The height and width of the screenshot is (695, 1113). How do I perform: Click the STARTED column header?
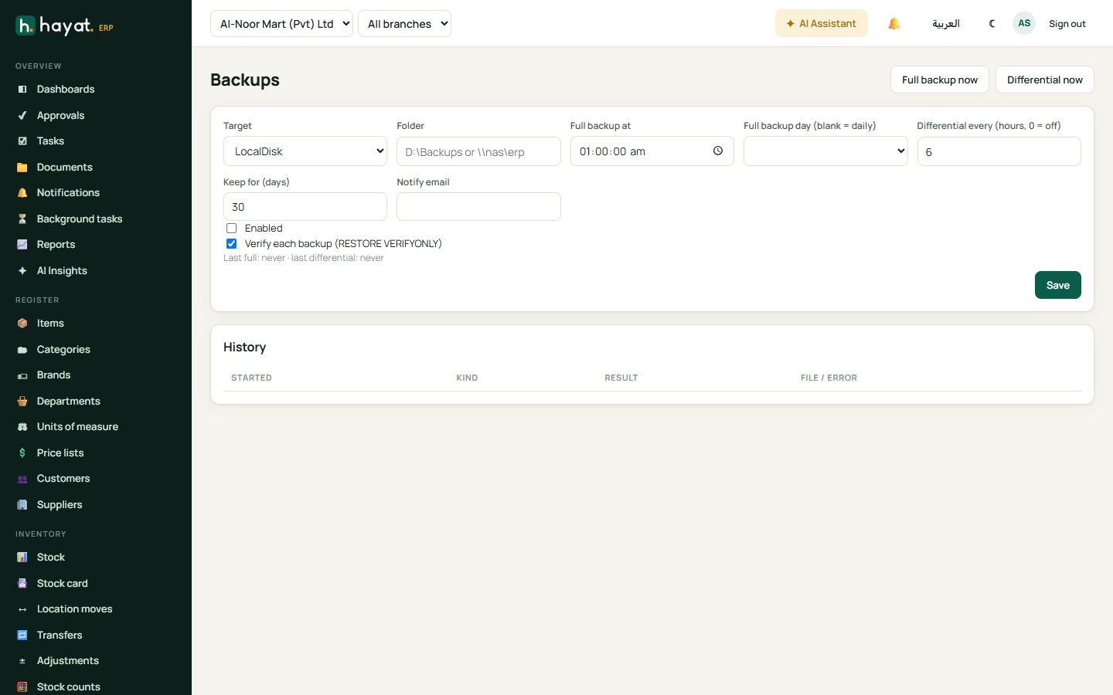click(251, 378)
